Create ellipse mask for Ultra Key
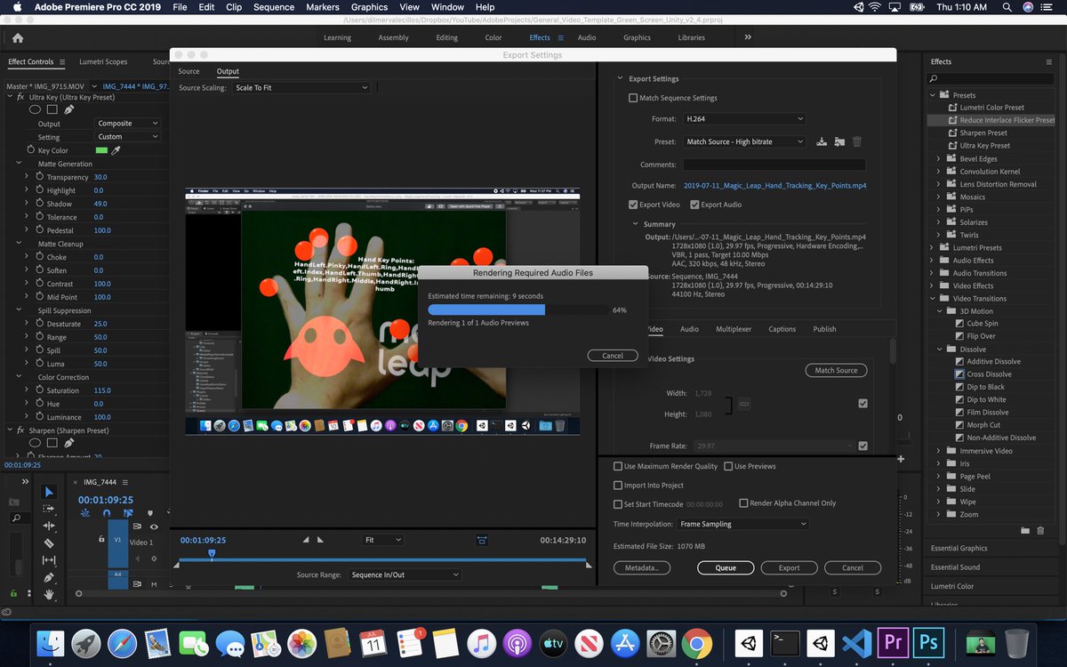The width and height of the screenshot is (1067, 667). (x=36, y=109)
